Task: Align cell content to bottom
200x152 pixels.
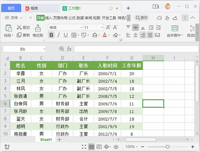Action: pyautogui.click(x=143, y=28)
